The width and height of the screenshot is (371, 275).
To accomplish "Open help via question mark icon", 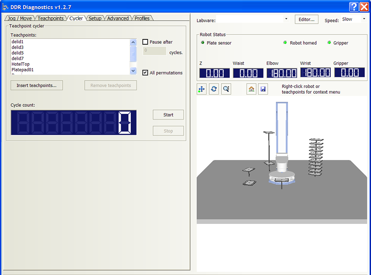I will click(x=354, y=7).
